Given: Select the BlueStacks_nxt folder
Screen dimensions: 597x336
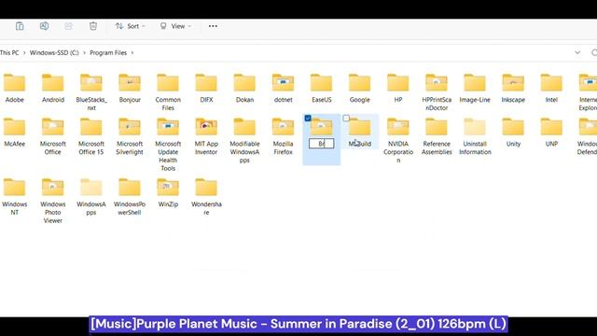Looking at the screenshot, I should click(x=91, y=92).
